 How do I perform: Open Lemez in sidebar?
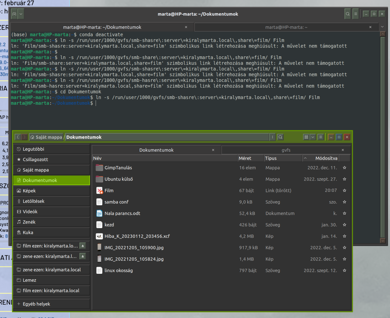(x=51, y=280)
